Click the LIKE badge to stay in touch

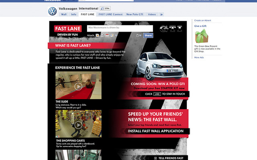tap(157, 94)
